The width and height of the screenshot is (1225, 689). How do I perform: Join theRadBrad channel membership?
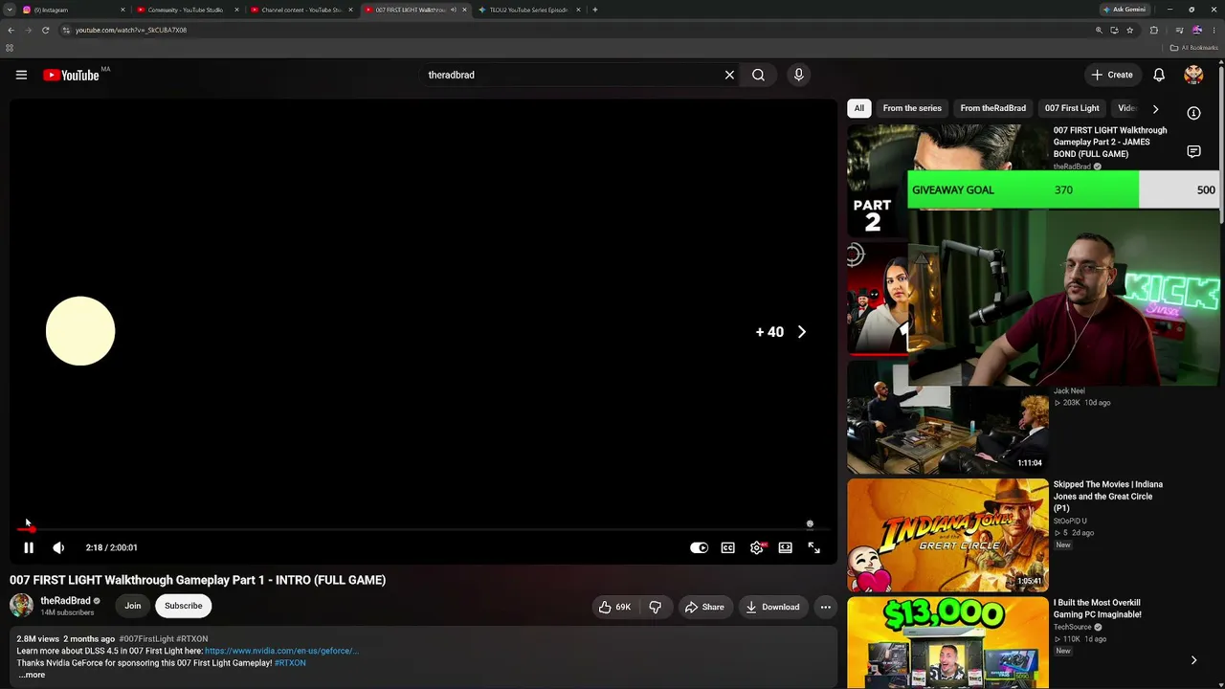tap(132, 606)
